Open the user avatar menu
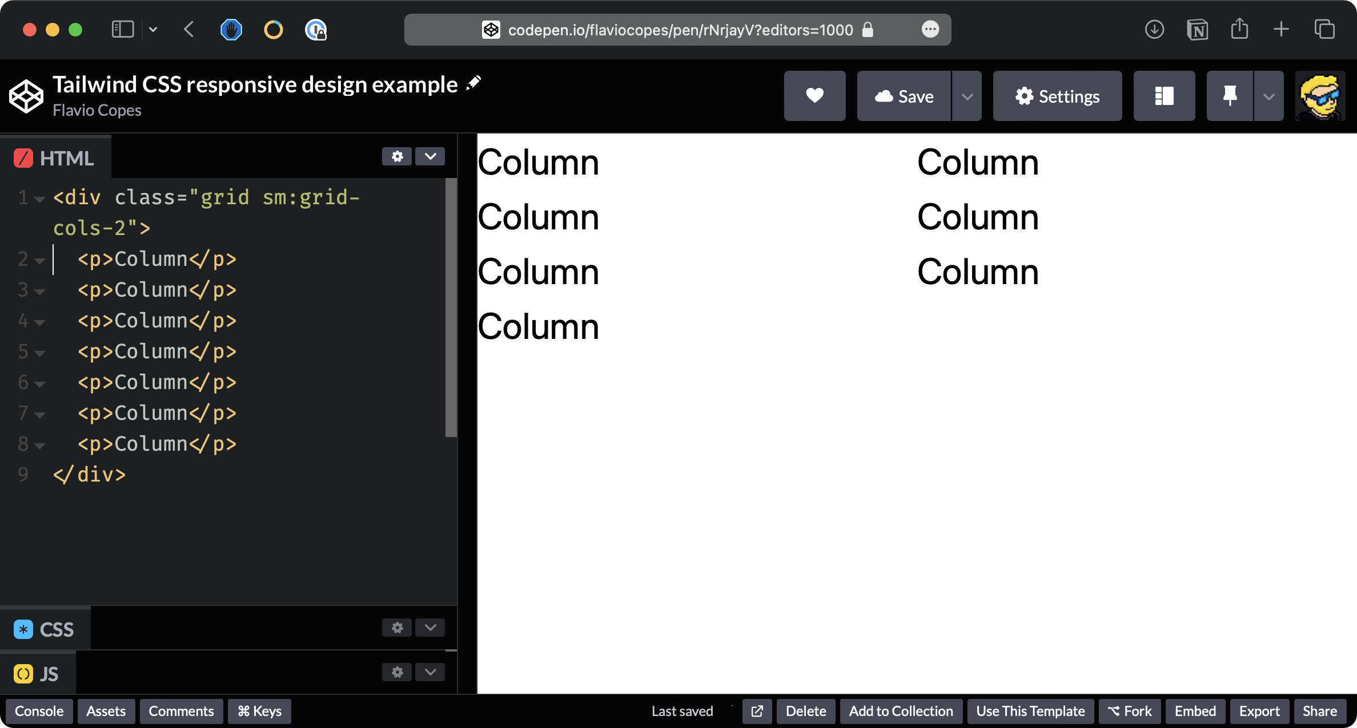Image resolution: width=1357 pixels, height=728 pixels. pos(1320,96)
